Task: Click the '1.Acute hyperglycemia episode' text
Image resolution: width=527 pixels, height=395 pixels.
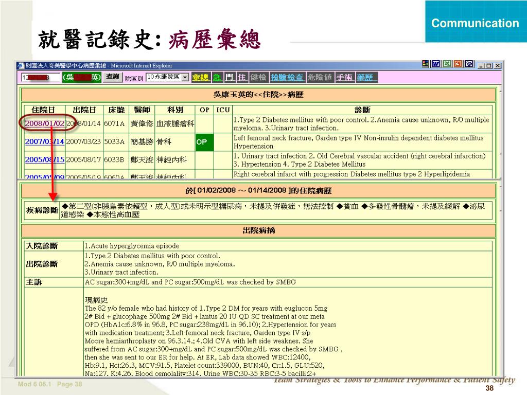Action: [132, 246]
